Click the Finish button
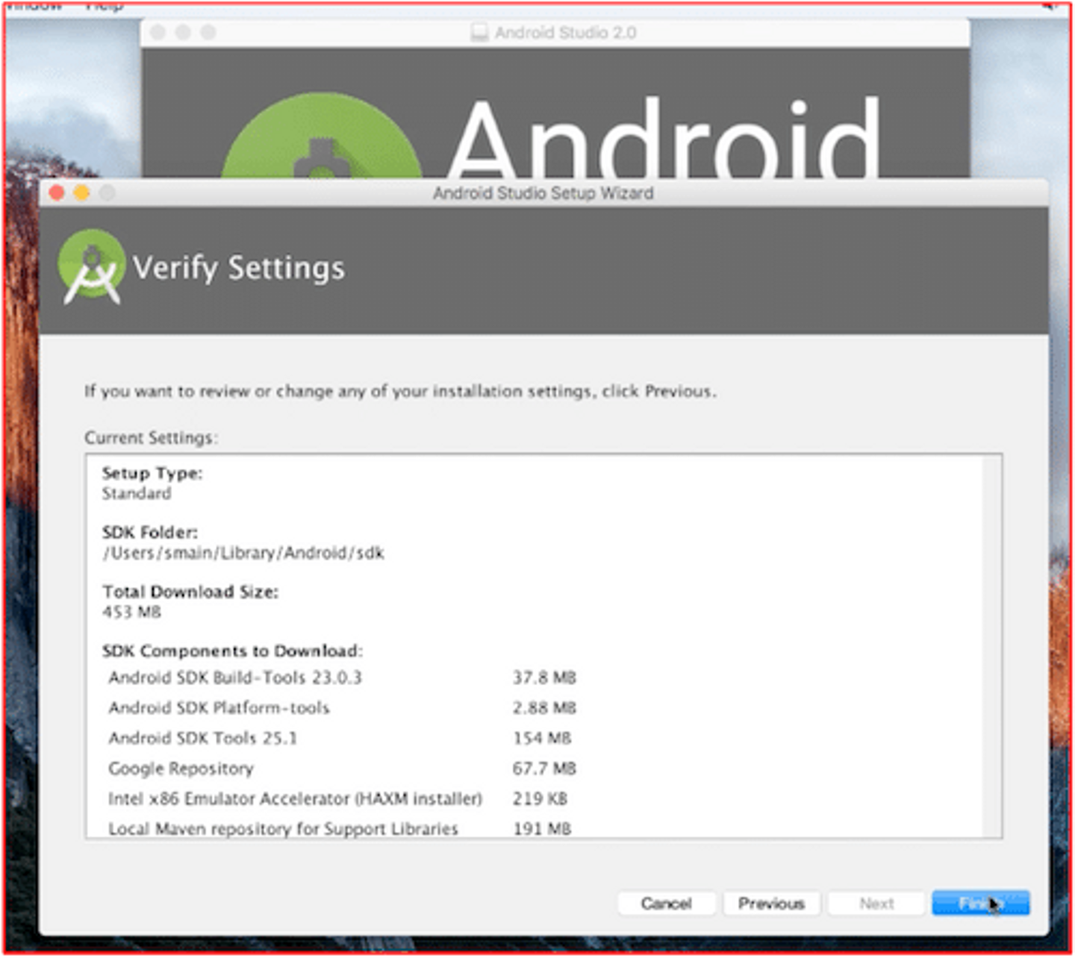Screen dimensions: 1075x958 (980, 904)
